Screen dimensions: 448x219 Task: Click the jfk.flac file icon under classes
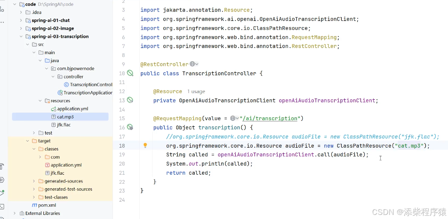pos(47,173)
